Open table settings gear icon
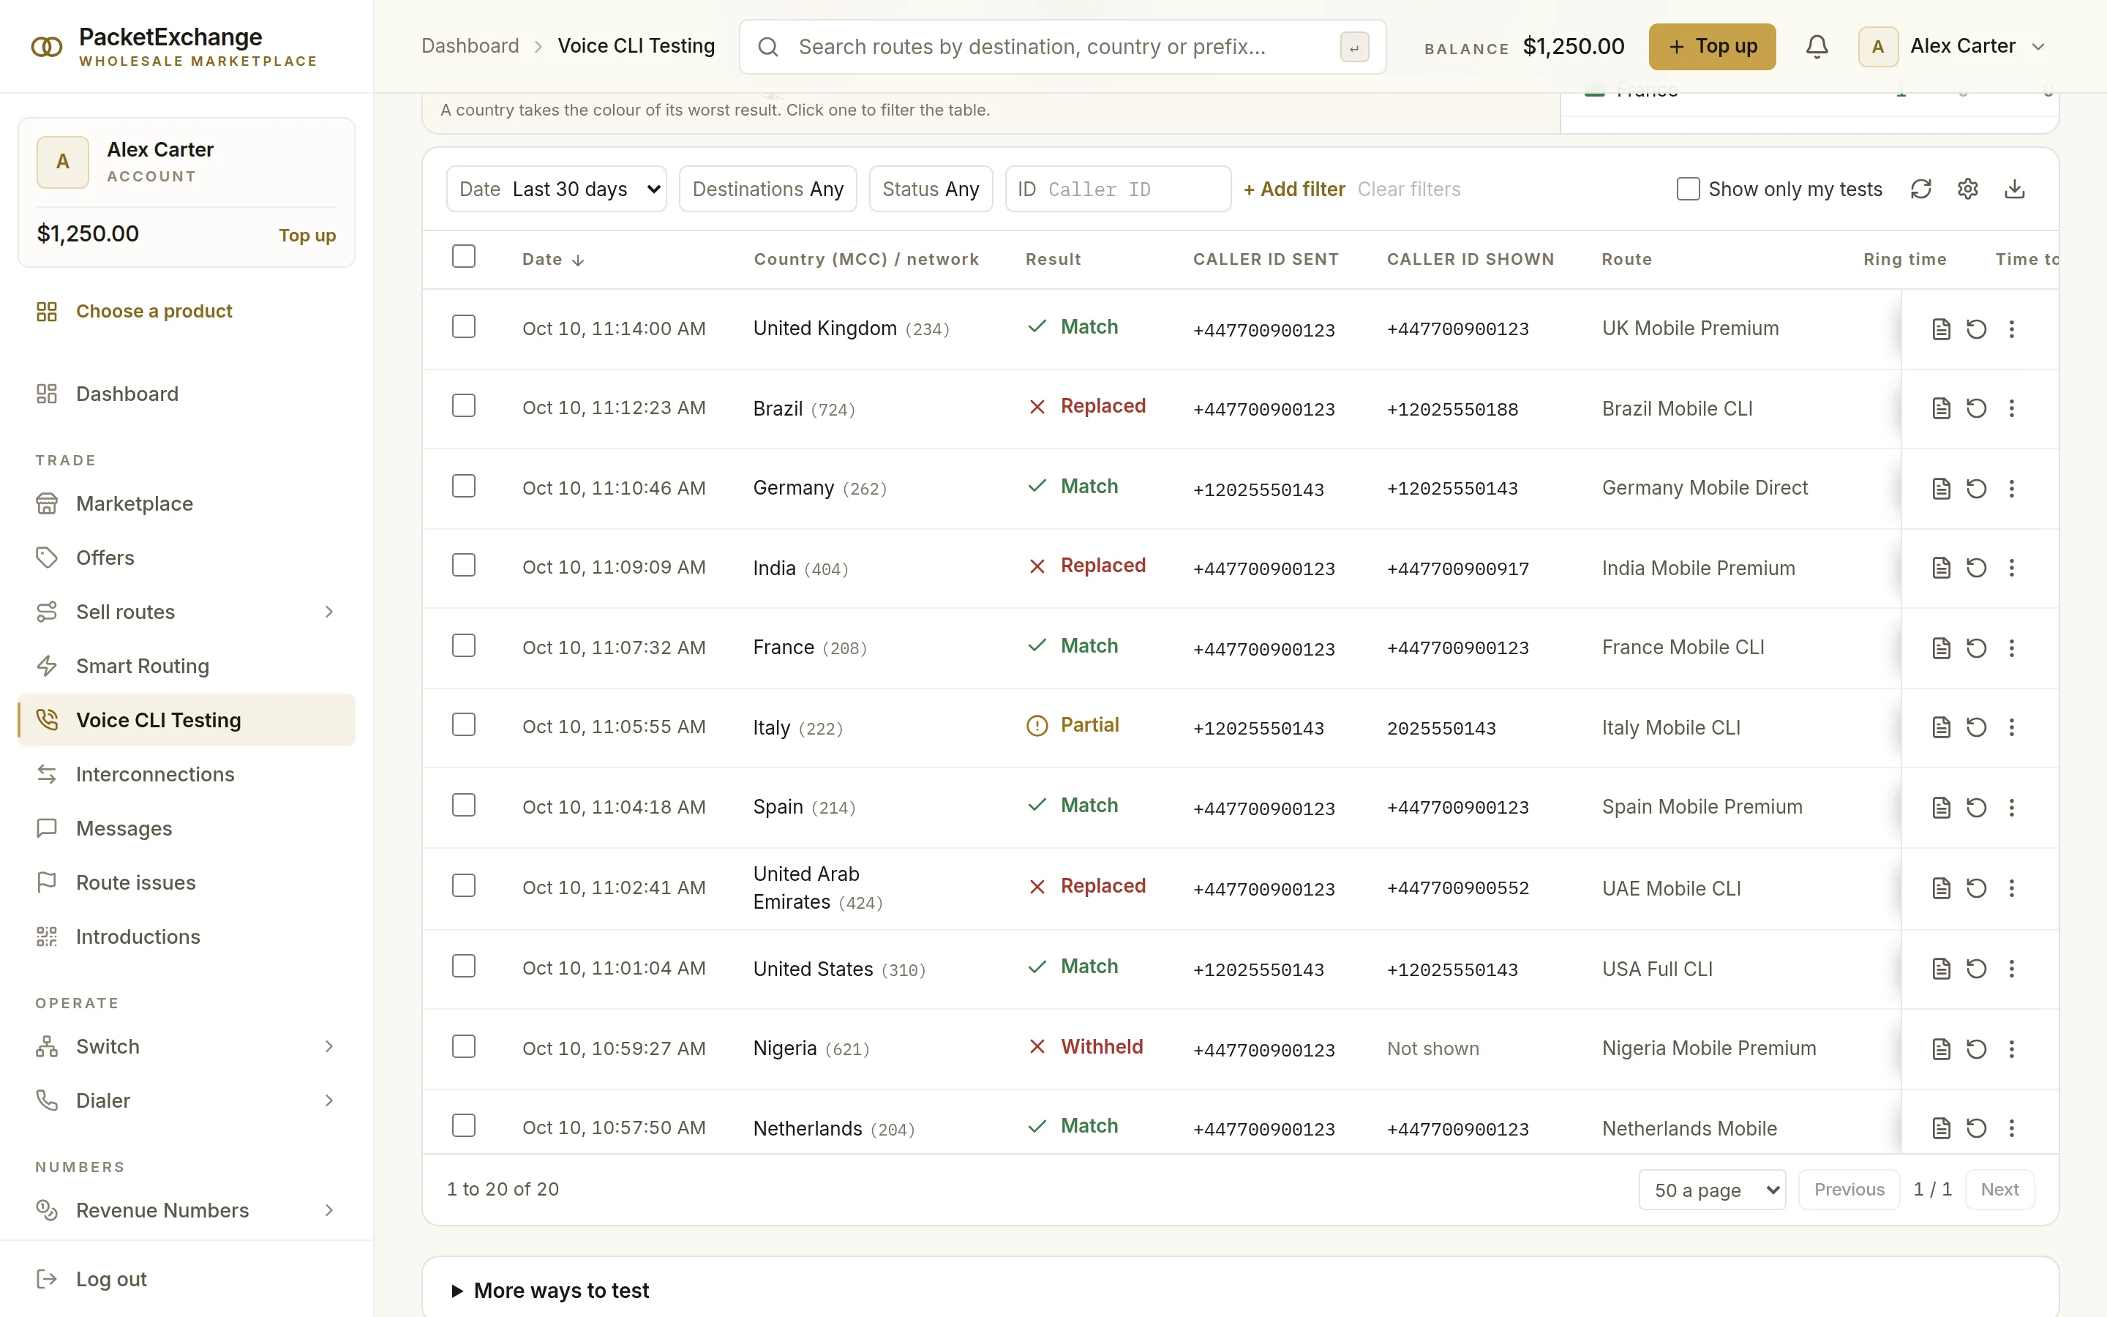 click(1968, 189)
